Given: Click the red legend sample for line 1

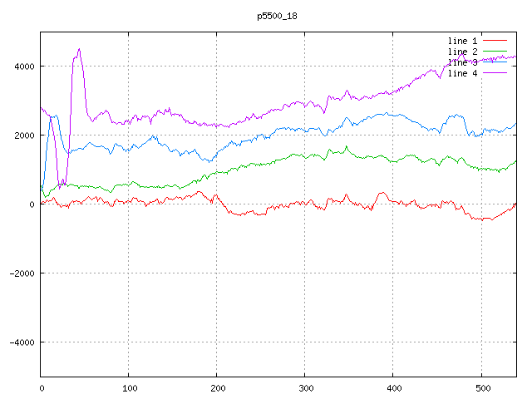Looking at the screenshot, I should pos(495,41).
